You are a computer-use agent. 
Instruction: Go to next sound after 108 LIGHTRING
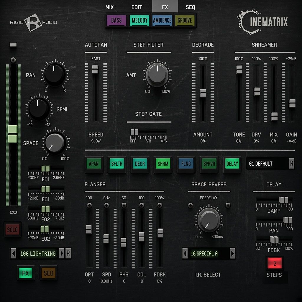point(62,253)
